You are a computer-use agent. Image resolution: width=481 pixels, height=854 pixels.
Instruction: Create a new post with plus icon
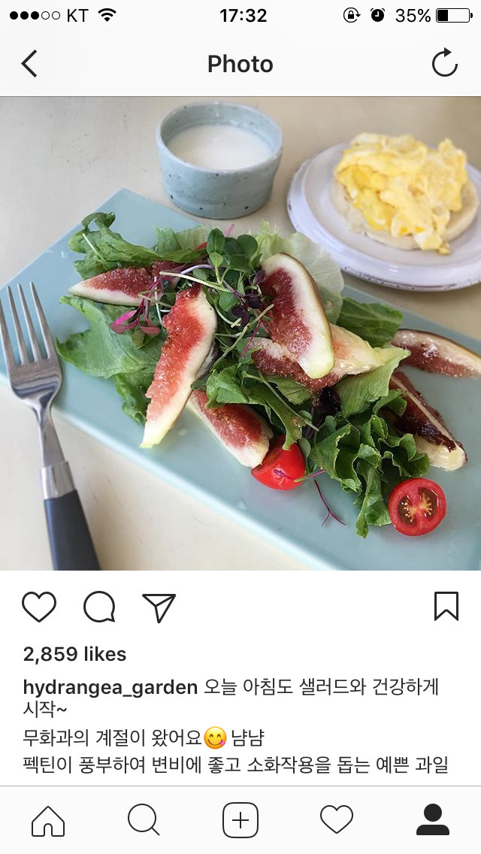(x=240, y=820)
